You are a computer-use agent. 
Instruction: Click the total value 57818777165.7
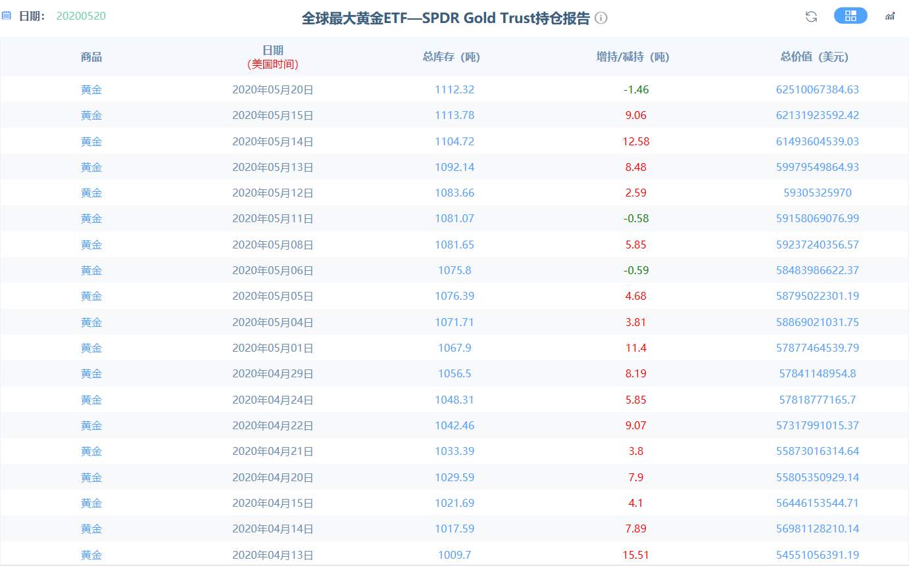pyautogui.click(x=818, y=400)
